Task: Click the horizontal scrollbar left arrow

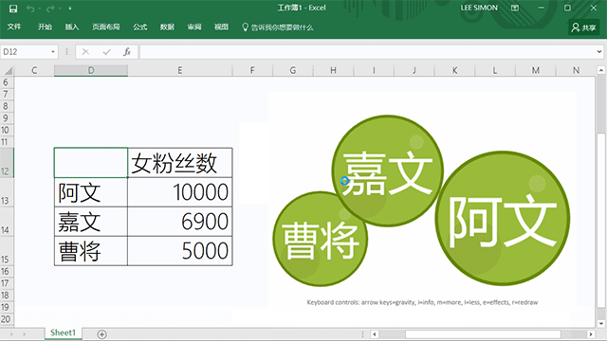Action: pos(375,334)
